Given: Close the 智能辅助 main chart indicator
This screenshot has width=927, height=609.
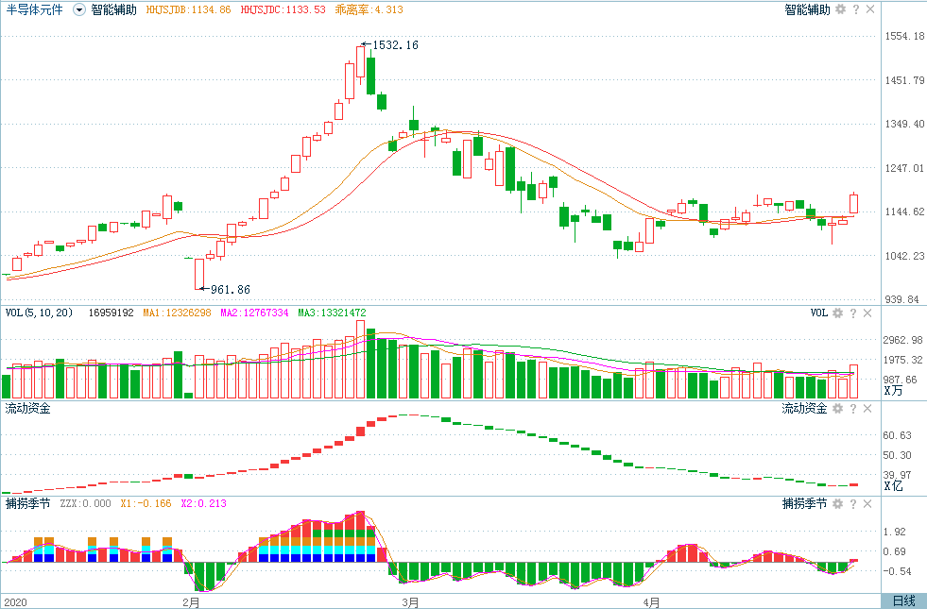Looking at the screenshot, I should tap(870, 9).
